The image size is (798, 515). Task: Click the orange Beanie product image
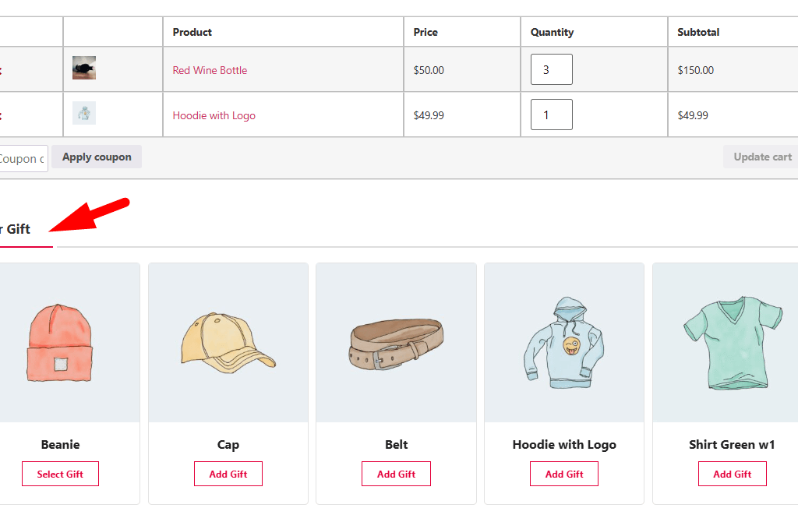(60, 343)
